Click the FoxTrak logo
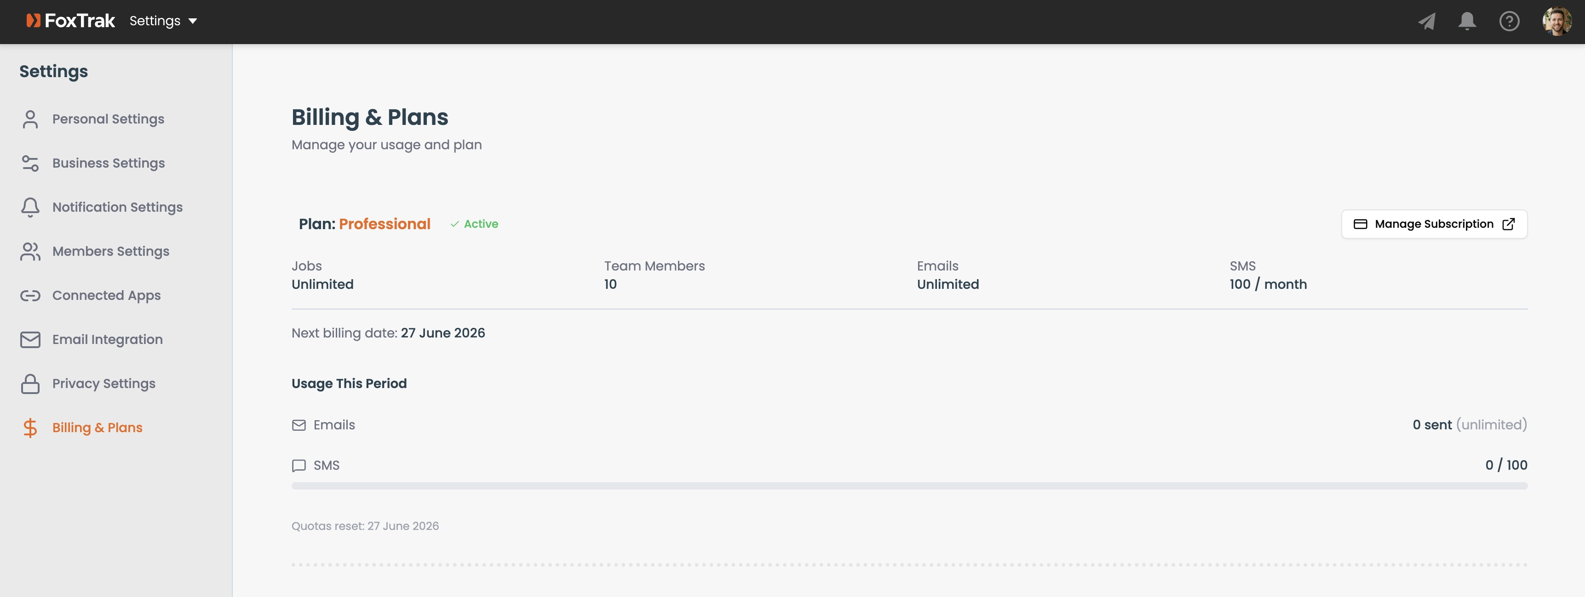1585x597 pixels. pyautogui.click(x=70, y=21)
